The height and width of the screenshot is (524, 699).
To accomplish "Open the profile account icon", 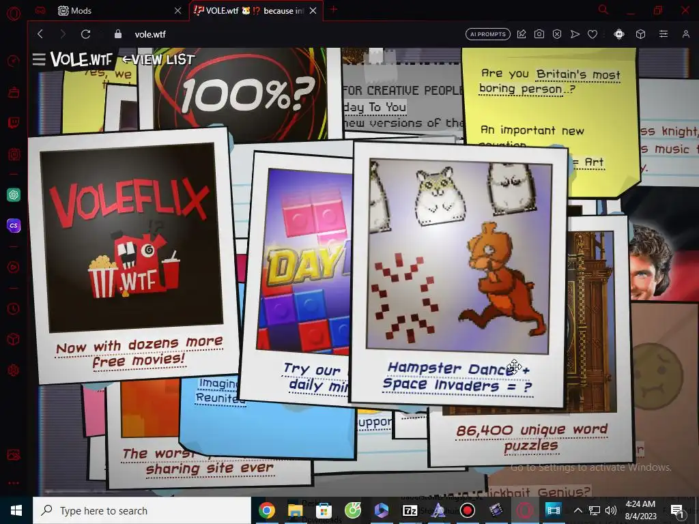I will [686, 34].
